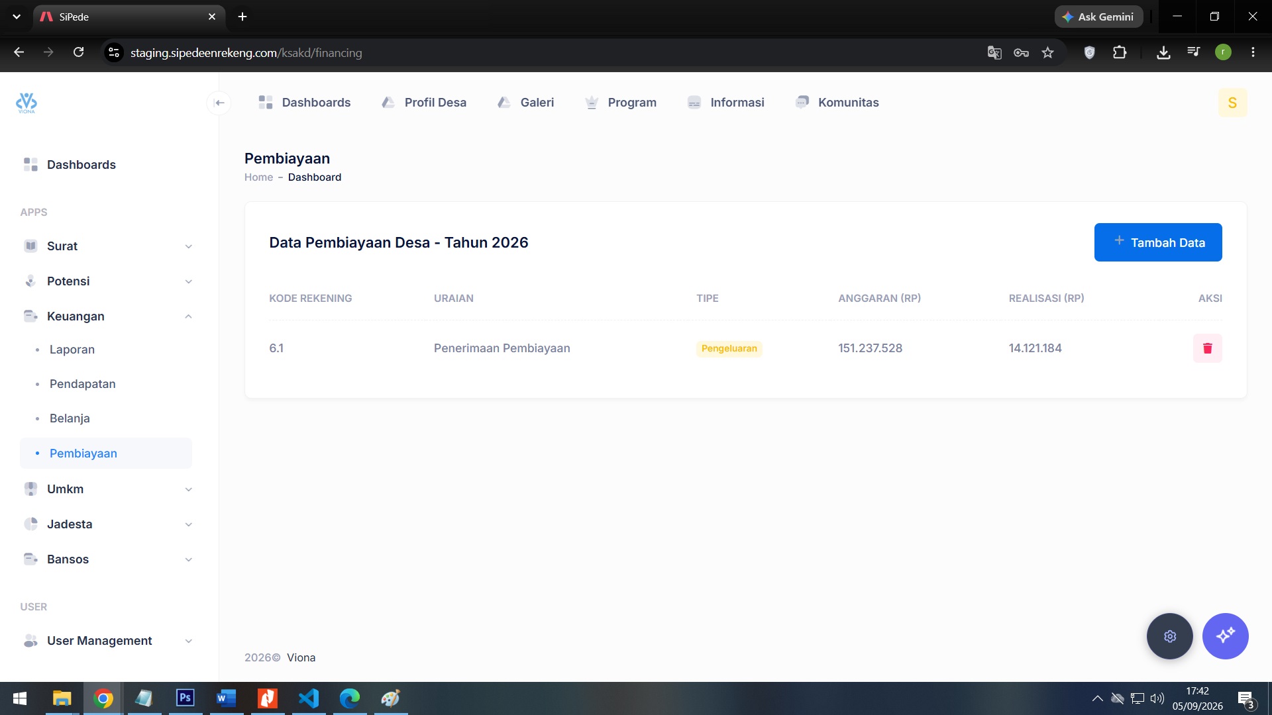Click the Viona logo in sidebar
The width and height of the screenshot is (1272, 715).
click(26, 103)
